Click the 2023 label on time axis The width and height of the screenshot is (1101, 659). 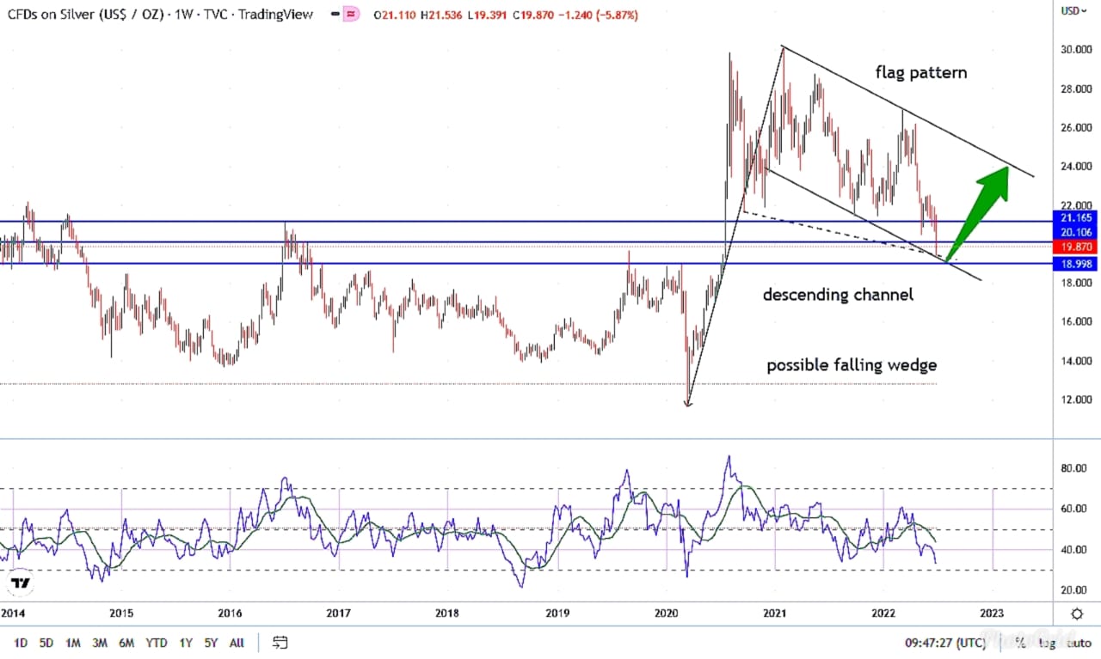tap(992, 613)
